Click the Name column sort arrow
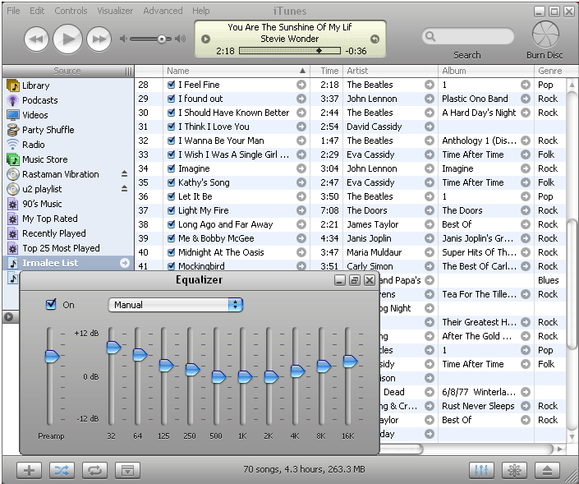Image resolution: width=579 pixels, height=484 pixels. 302,71
